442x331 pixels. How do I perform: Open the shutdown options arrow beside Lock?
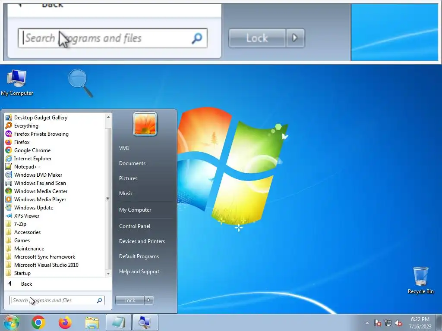coord(149,300)
